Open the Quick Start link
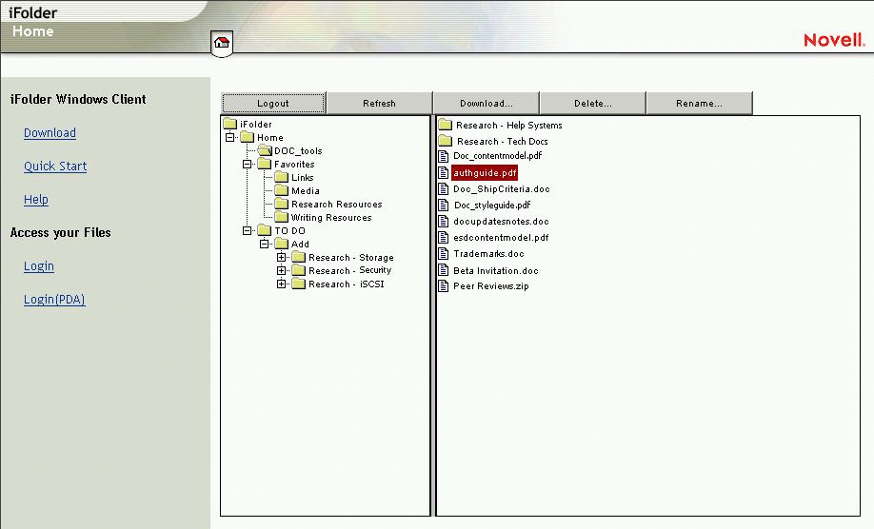This screenshot has width=874, height=529. coord(55,167)
